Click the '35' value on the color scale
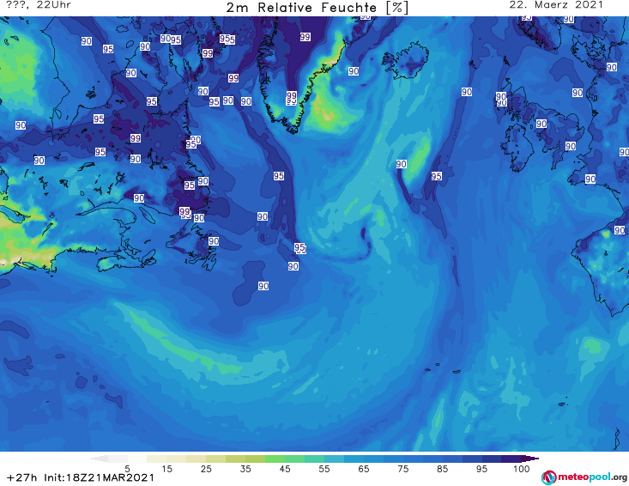 pyautogui.click(x=245, y=469)
